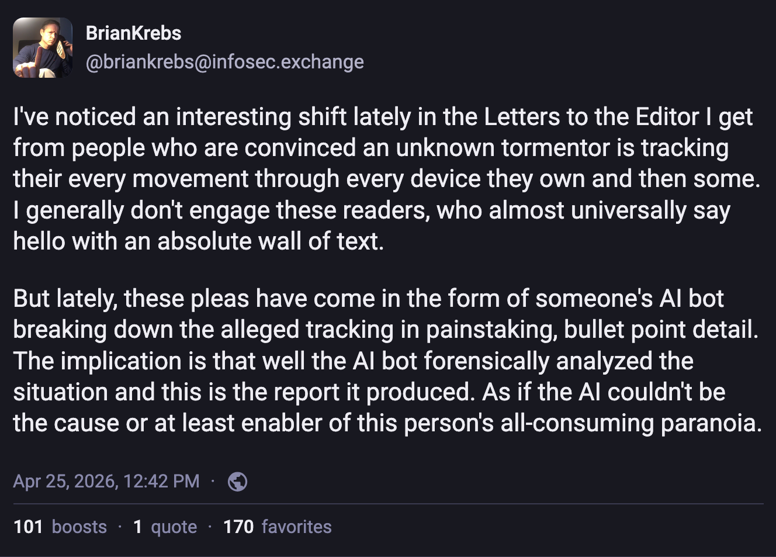Open the Apr 25, 2026 post date
776x557 pixels.
point(65,481)
